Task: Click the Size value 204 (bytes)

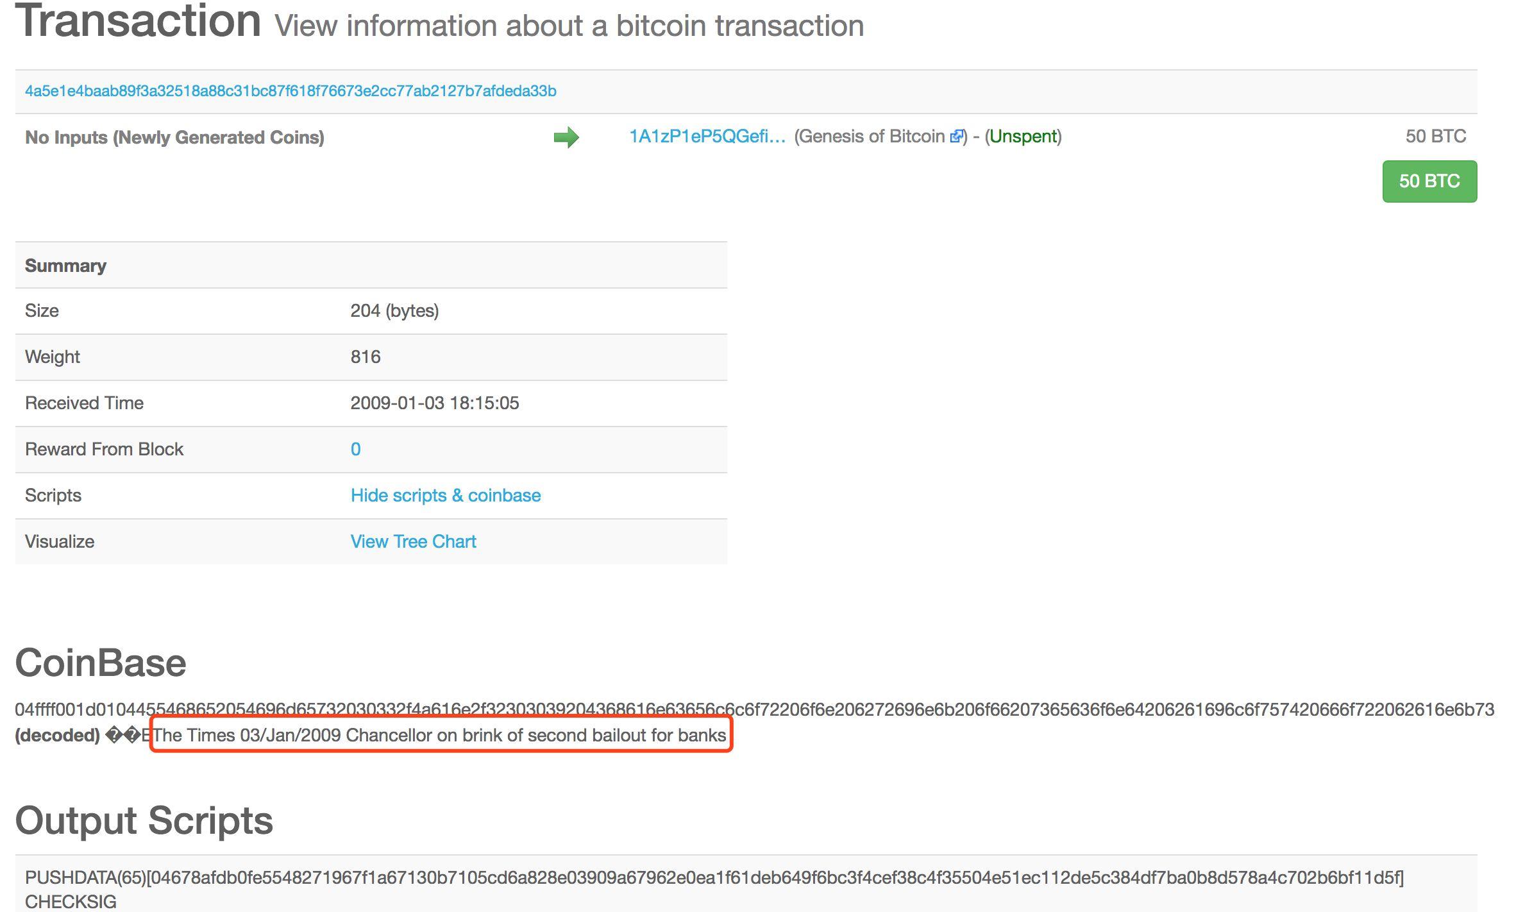Action: tap(394, 310)
